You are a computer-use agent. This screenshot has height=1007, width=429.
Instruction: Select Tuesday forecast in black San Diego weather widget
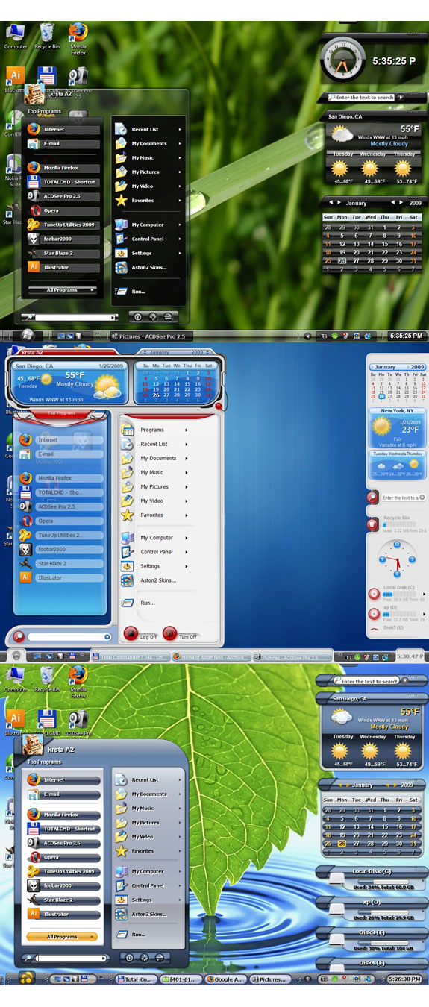click(x=342, y=169)
